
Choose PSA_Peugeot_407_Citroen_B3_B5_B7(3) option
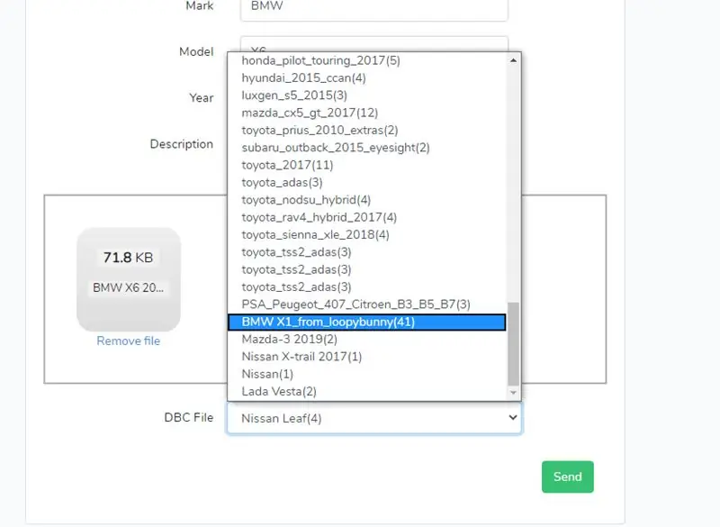367,304
